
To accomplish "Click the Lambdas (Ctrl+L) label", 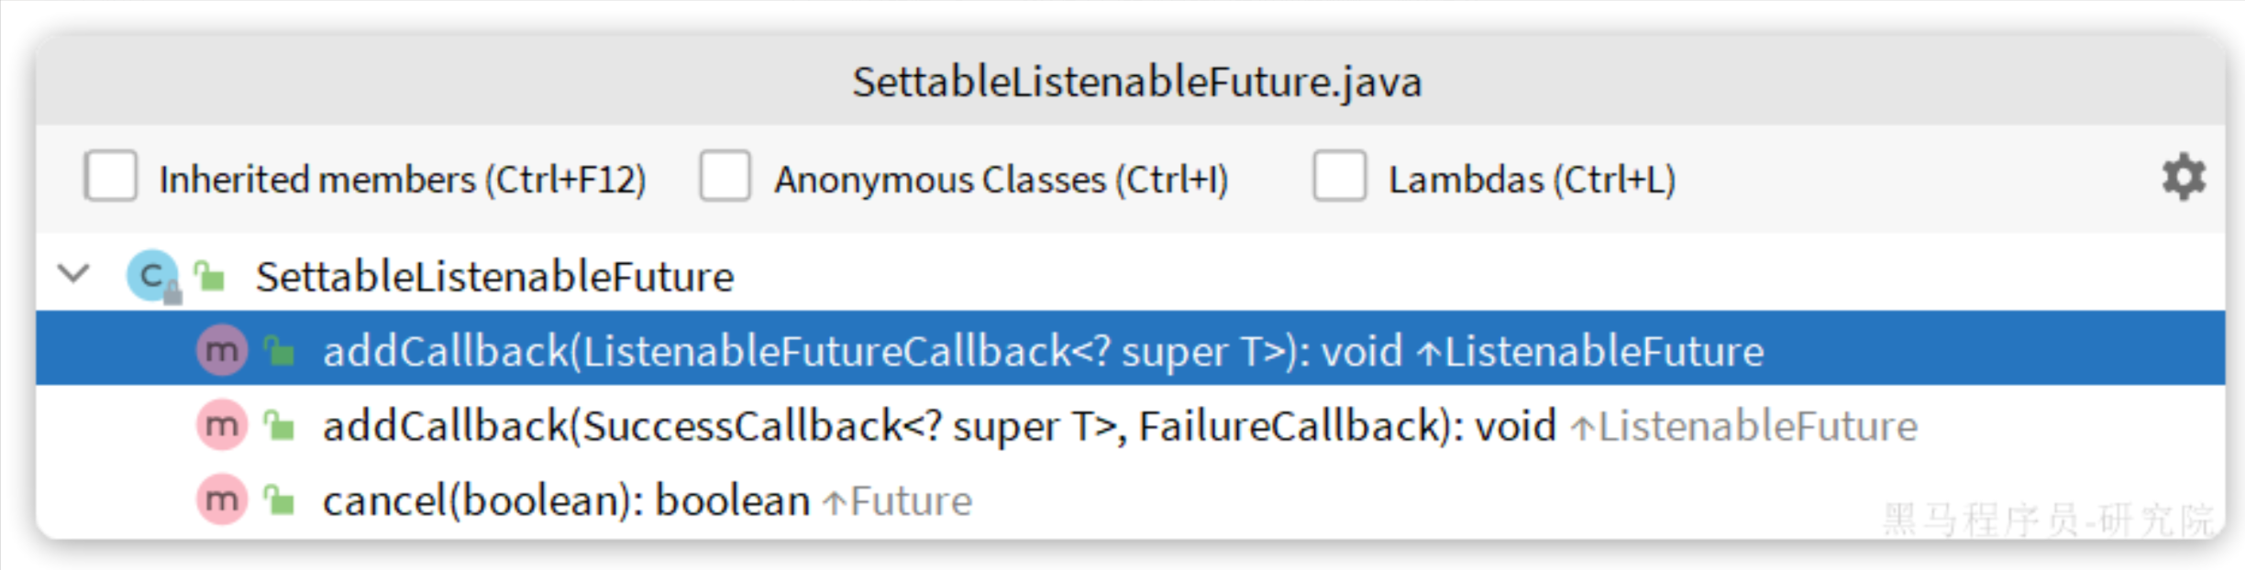I will tap(1532, 180).
